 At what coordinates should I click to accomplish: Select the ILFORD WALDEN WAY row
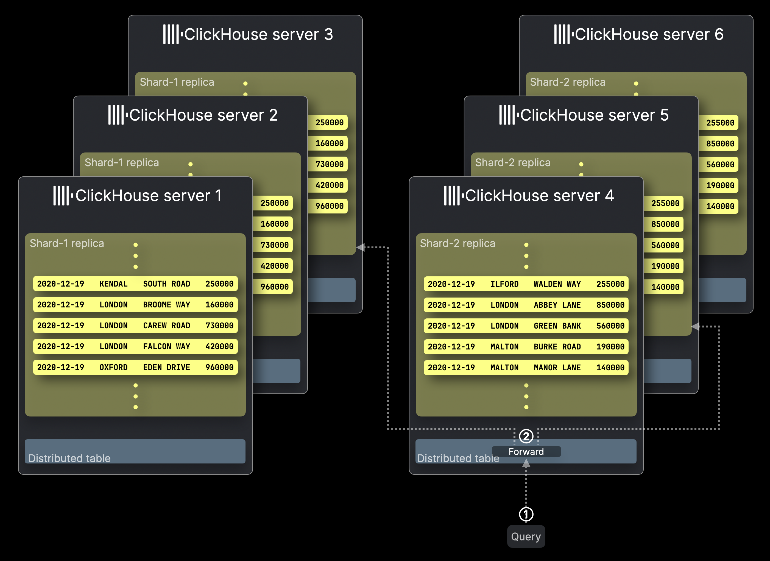click(x=526, y=284)
